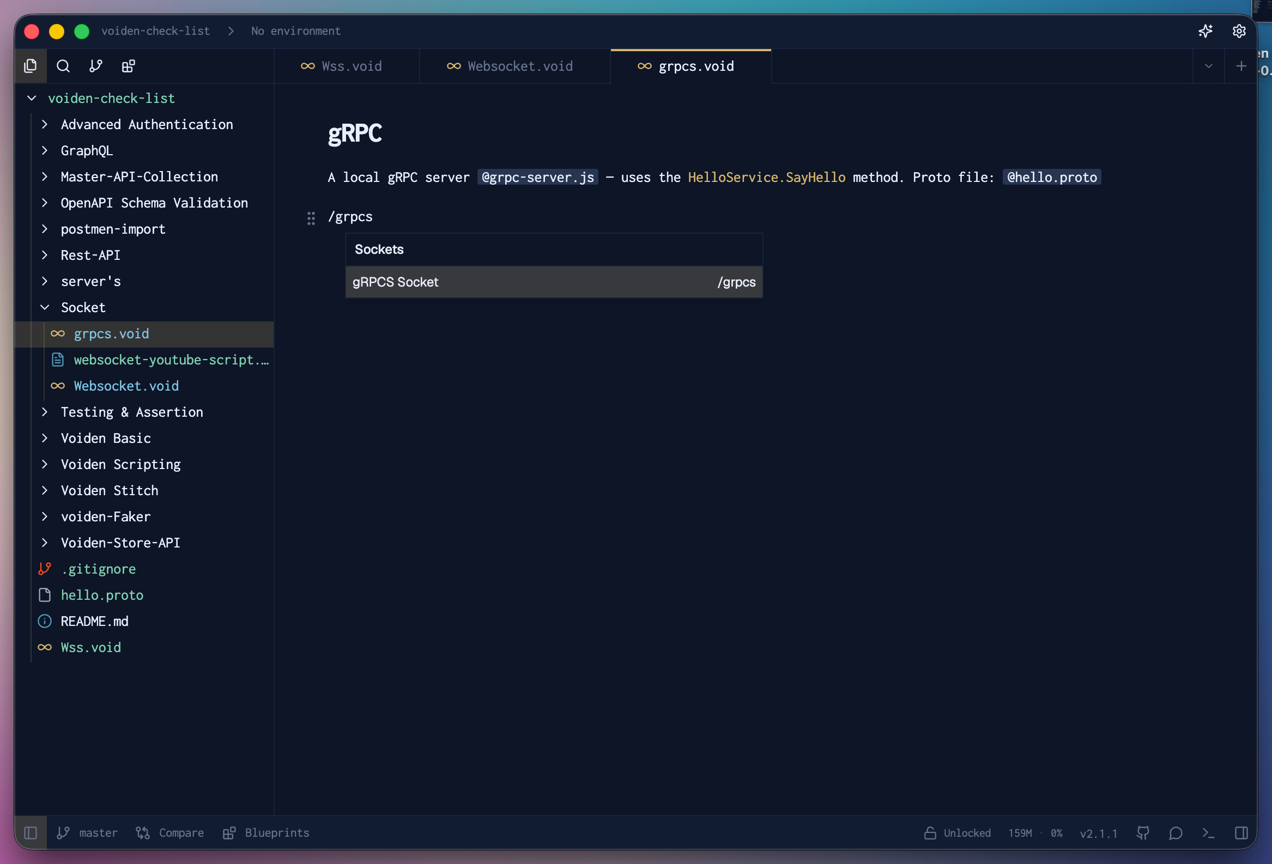Open the file explorer sidebar icon
This screenshot has width=1272, height=864.
[x=31, y=66]
